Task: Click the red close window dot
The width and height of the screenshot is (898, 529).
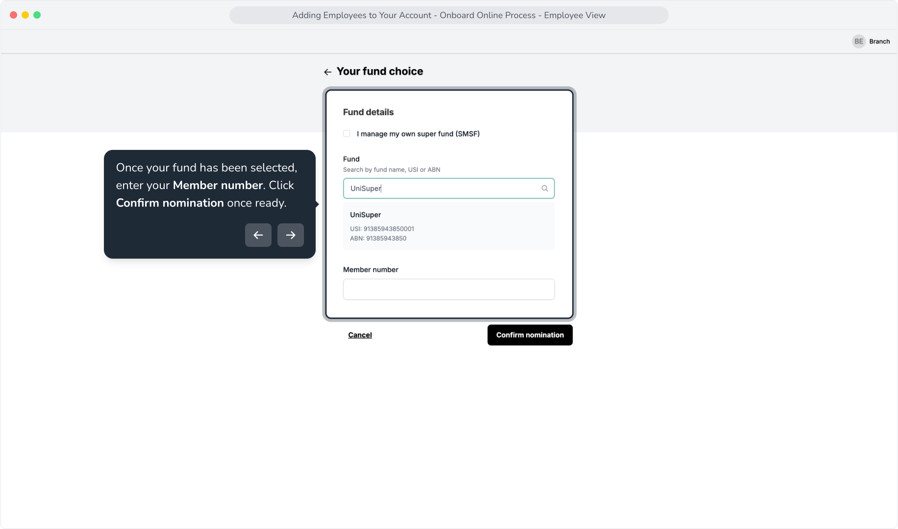Action: pos(14,15)
